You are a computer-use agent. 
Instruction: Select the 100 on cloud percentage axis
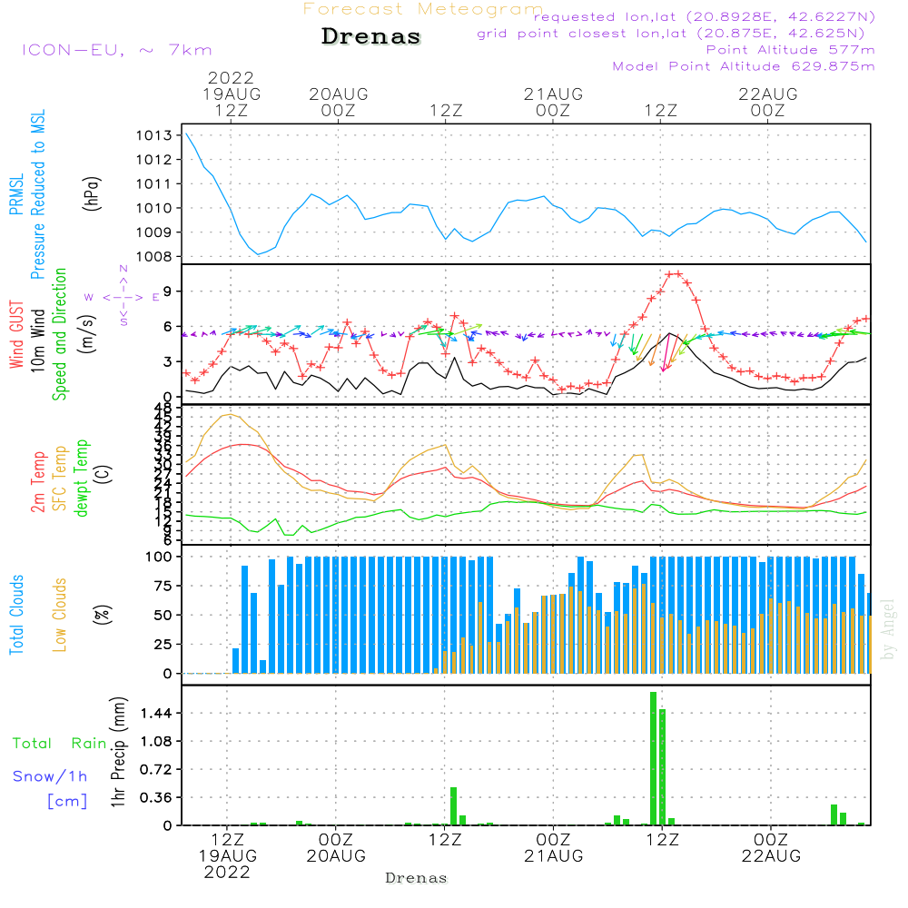[159, 558]
